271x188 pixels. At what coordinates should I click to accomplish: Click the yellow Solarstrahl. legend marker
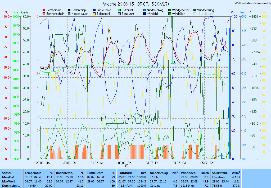click(x=94, y=14)
